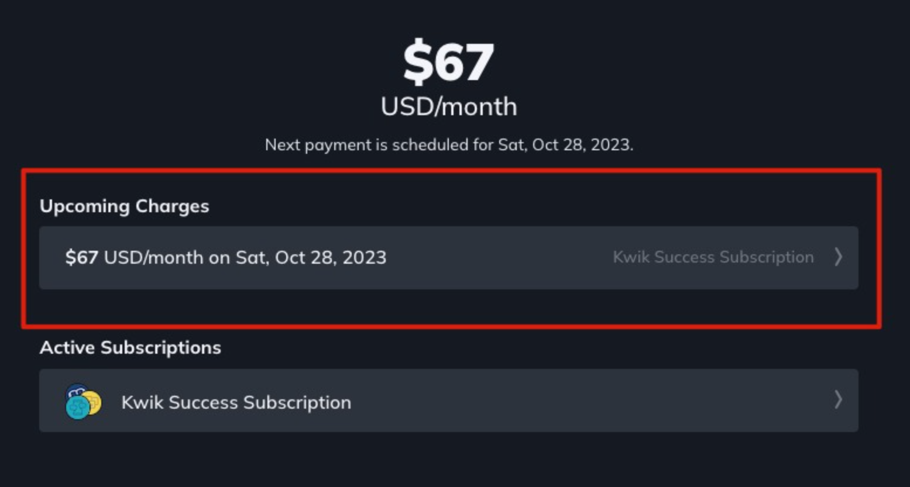Click the teal circle in subscription logo
910x487 pixels.
(77, 407)
